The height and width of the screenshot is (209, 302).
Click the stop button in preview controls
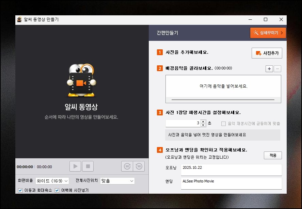click(88, 166)
